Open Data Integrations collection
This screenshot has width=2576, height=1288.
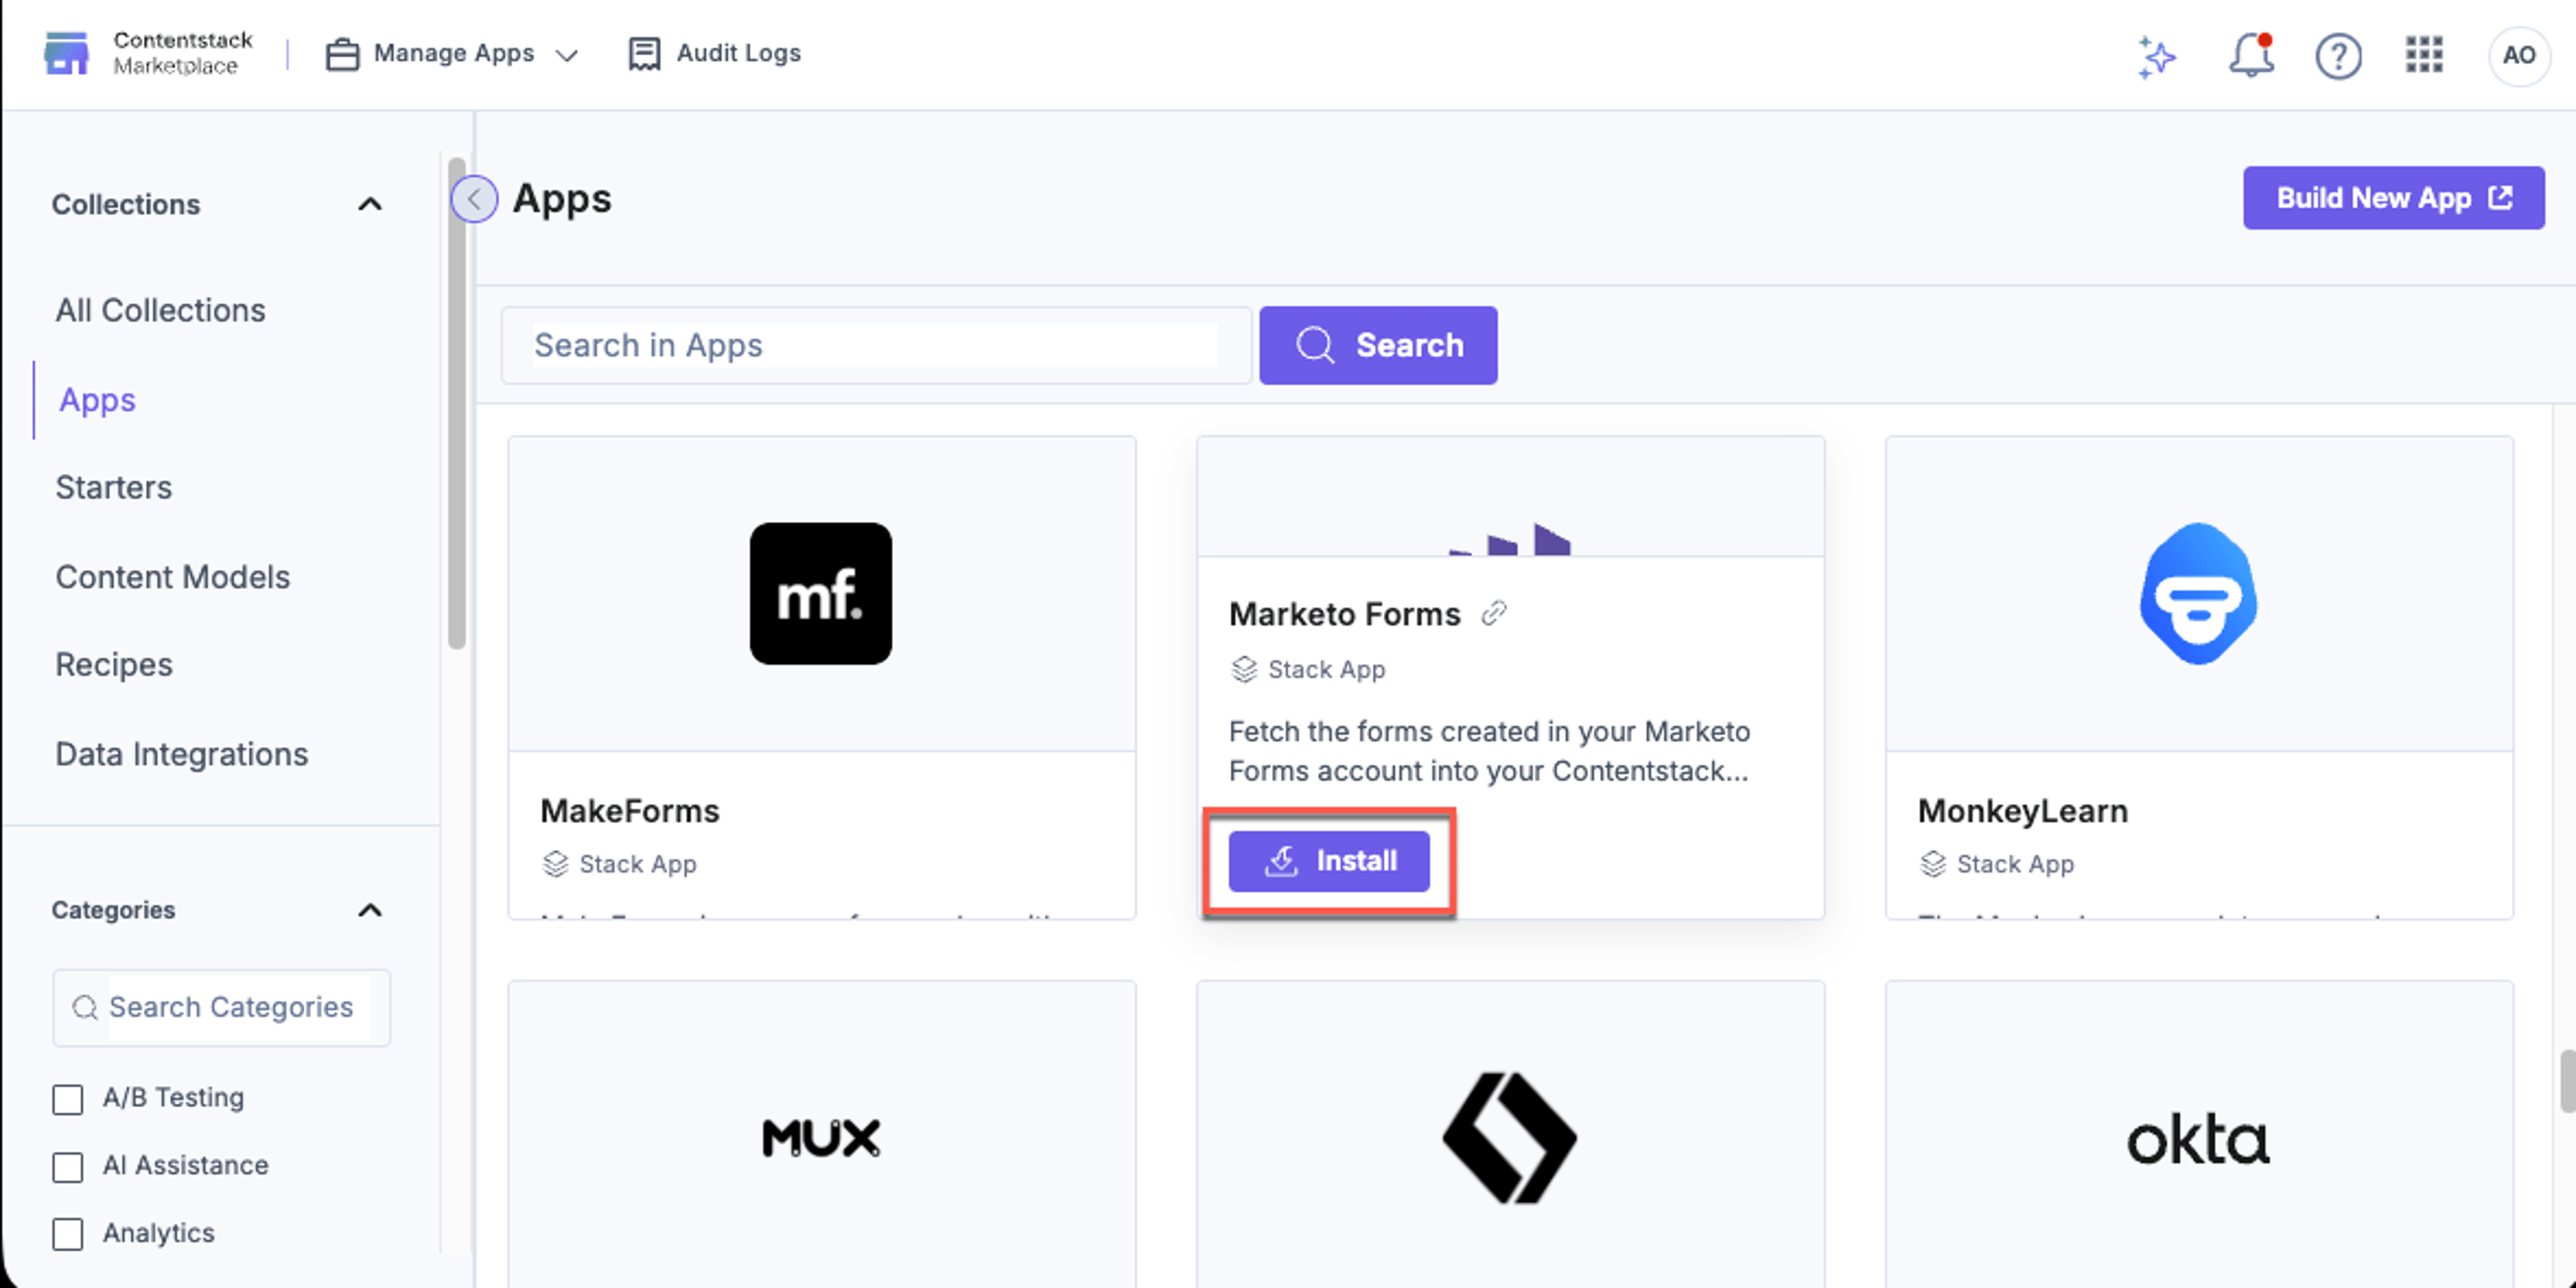click(181, 754)
